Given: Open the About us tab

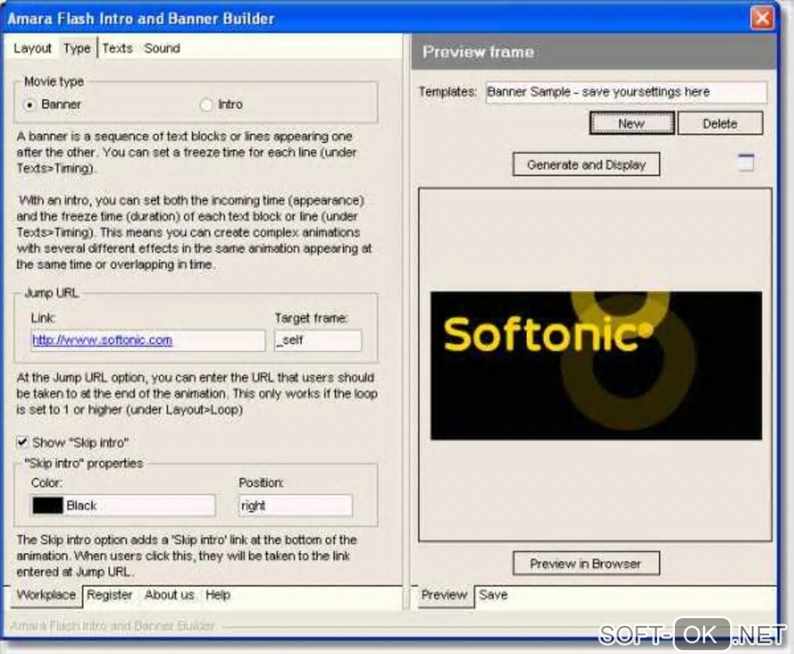Looking at the screenshot, I should coord(170,595).
